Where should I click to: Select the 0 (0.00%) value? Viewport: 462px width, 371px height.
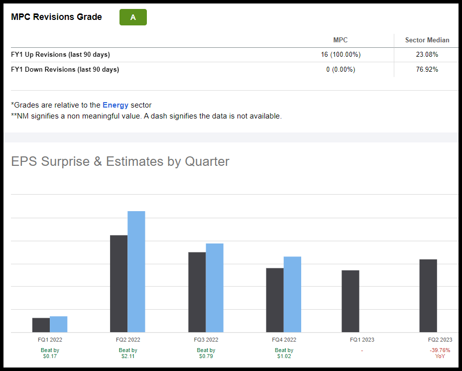click(x=341, y=70)
